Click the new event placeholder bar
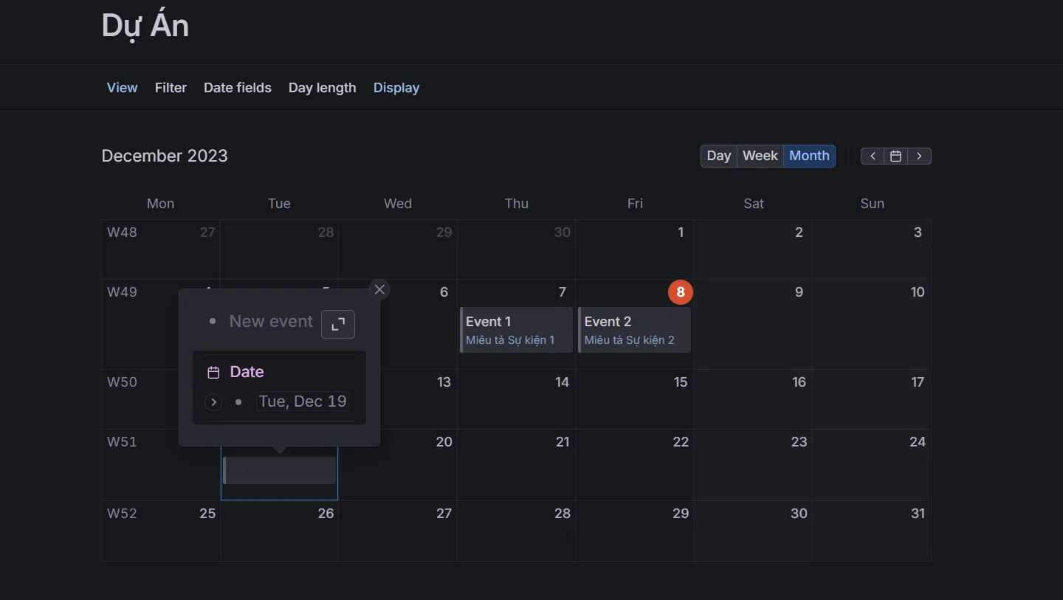Image resolution: width=1063 pixels, height=600 pixels. 279,470
